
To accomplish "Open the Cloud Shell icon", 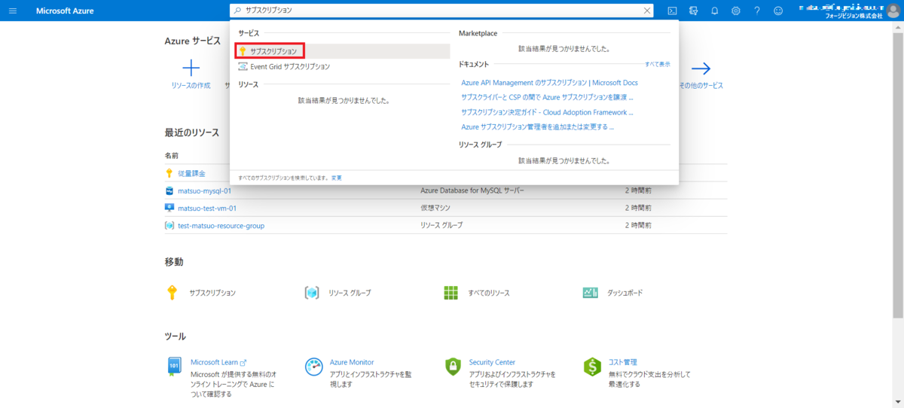I will [672, 11].
